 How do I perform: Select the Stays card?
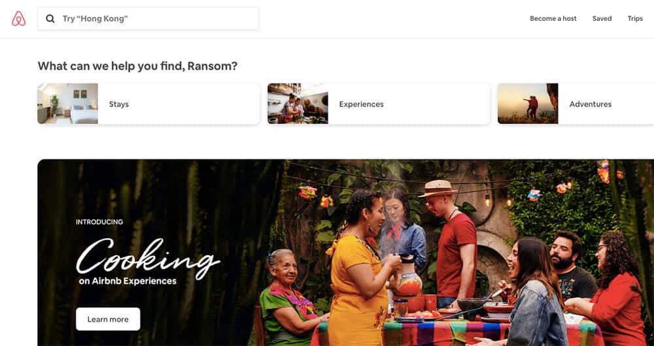[x=148, y=104]
